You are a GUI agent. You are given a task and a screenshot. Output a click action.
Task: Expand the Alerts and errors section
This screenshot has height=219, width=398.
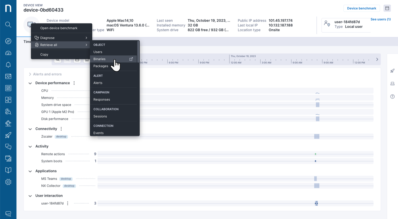(30, 74)
